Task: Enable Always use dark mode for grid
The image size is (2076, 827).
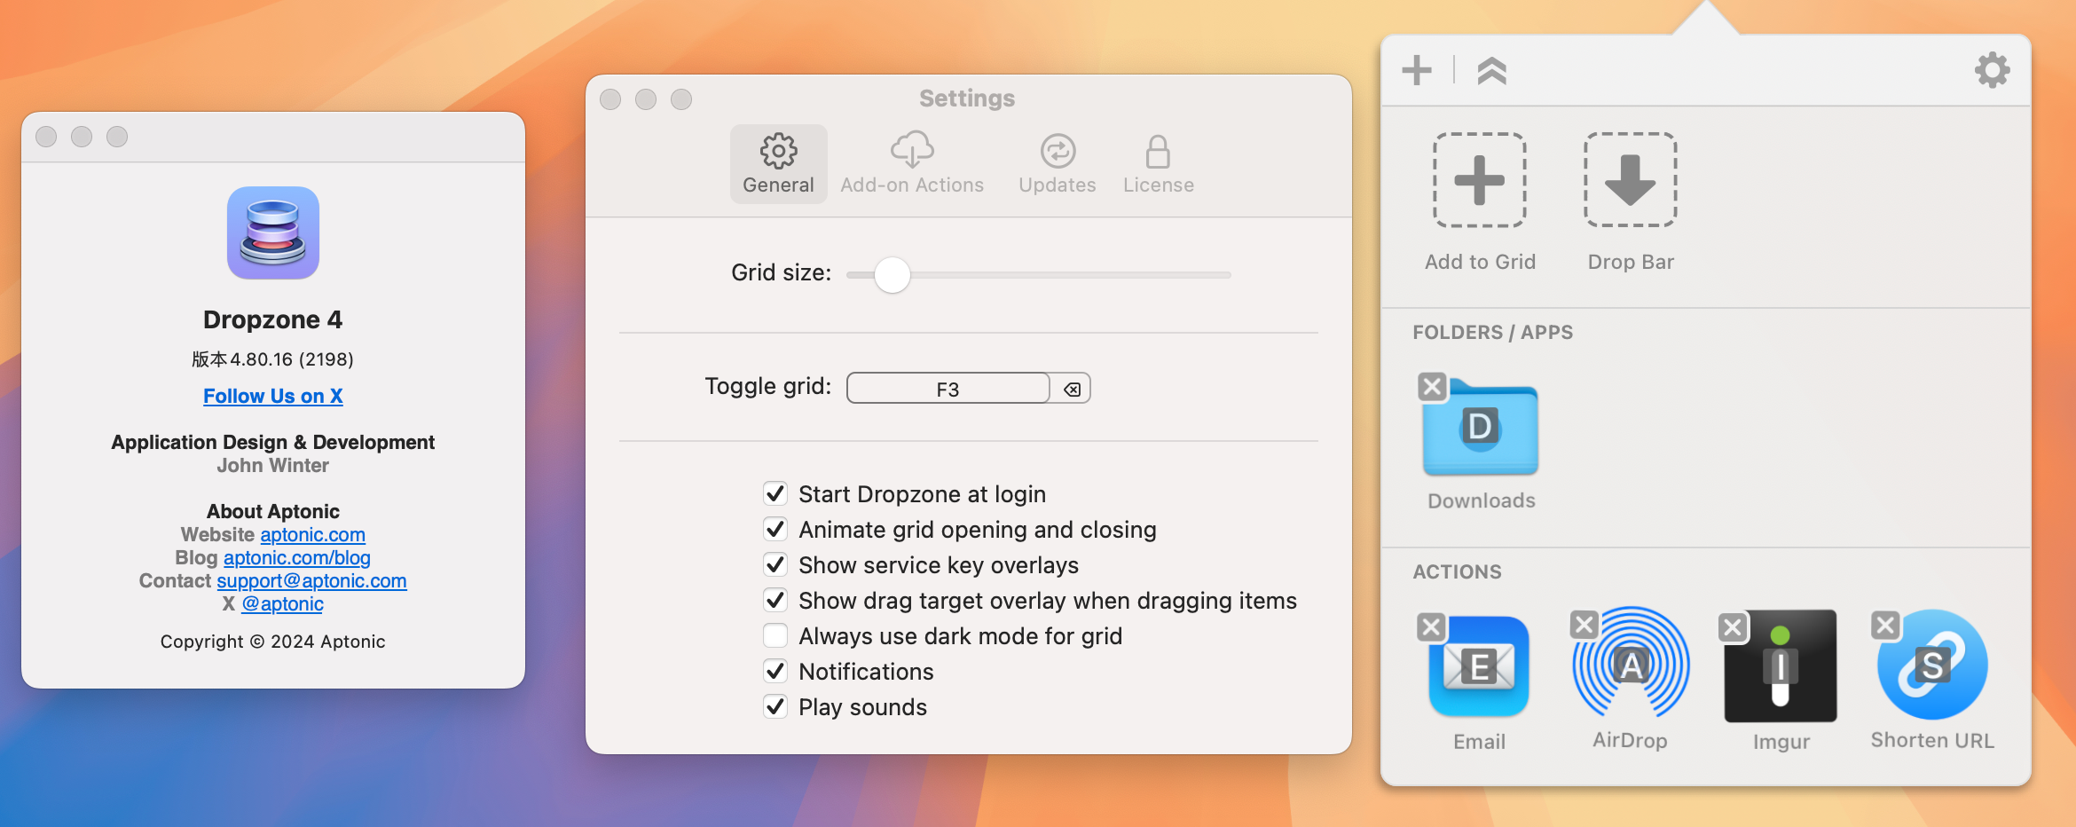Action: tap(775, 635)
